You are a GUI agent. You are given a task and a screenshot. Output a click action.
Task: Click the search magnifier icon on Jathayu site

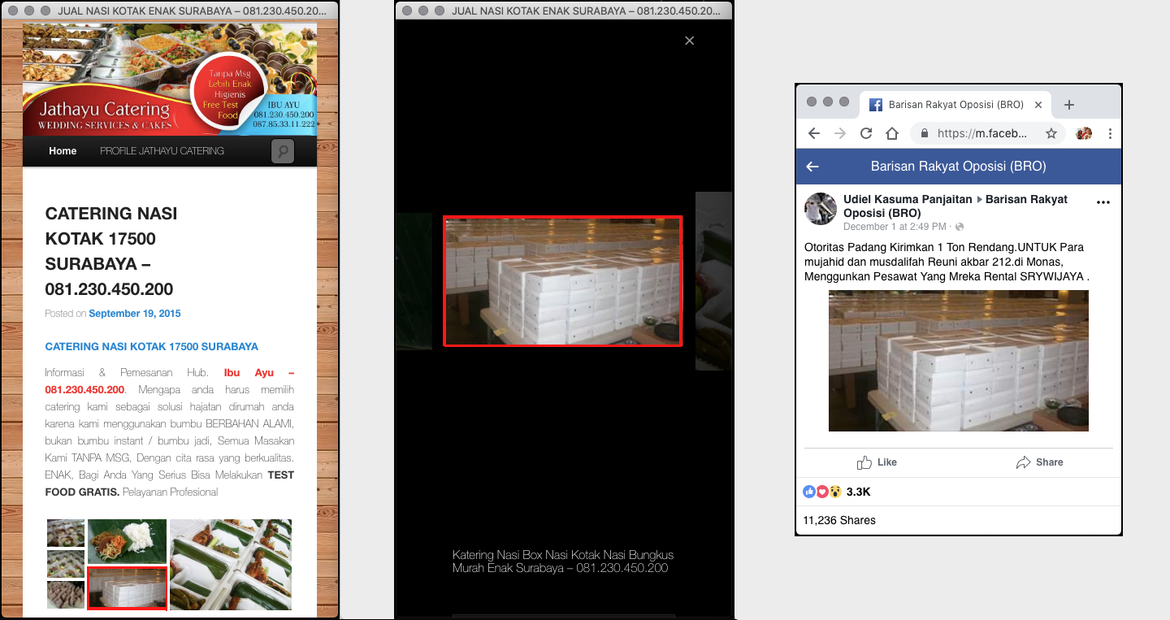pyautogui.click(x=283, y=151)
